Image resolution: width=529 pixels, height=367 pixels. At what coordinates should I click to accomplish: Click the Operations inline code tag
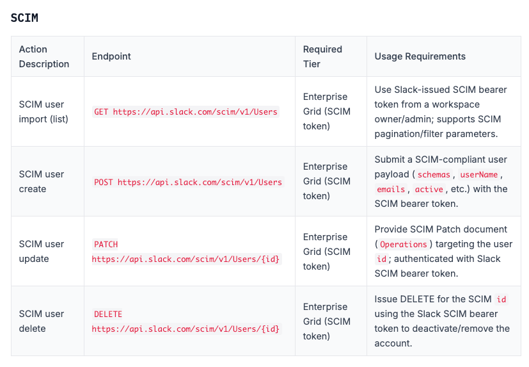click(x=404, y=244)
